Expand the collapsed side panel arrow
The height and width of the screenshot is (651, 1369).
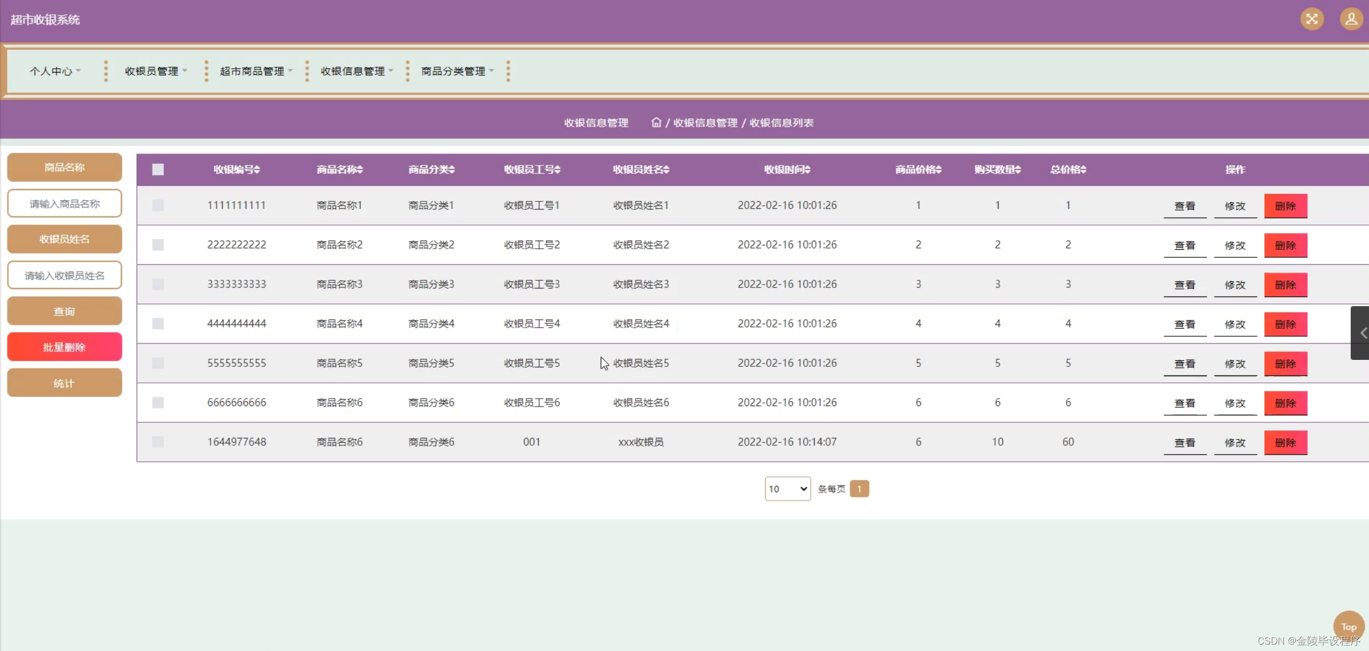(1361, 333)
